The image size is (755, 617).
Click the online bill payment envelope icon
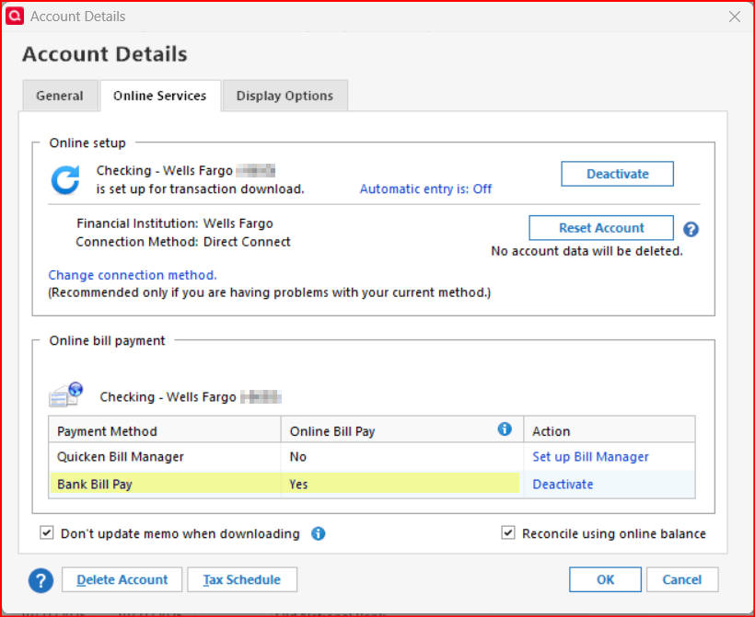66,394
